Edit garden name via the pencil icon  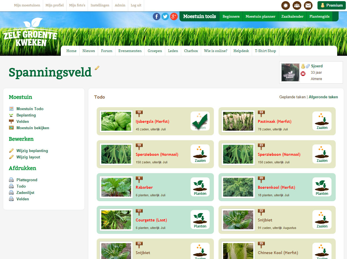coord(97,68)
